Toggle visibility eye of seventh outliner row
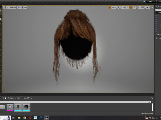 coord(156,27)
